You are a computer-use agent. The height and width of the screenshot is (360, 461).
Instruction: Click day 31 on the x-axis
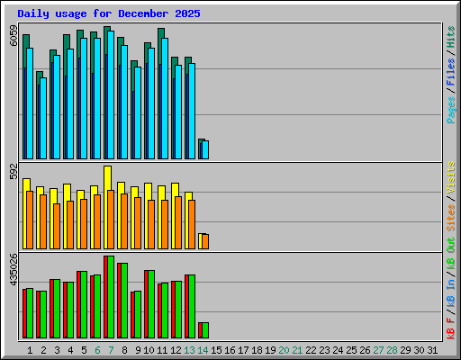point(432,350)
